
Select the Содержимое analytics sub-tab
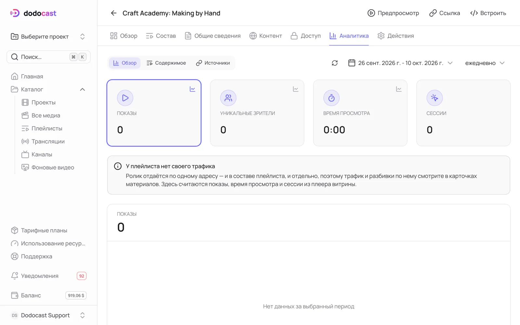click(x=166, y=63)
